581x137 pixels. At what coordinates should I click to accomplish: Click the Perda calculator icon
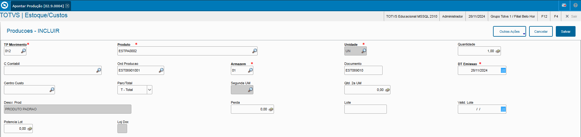pos(271,109)
